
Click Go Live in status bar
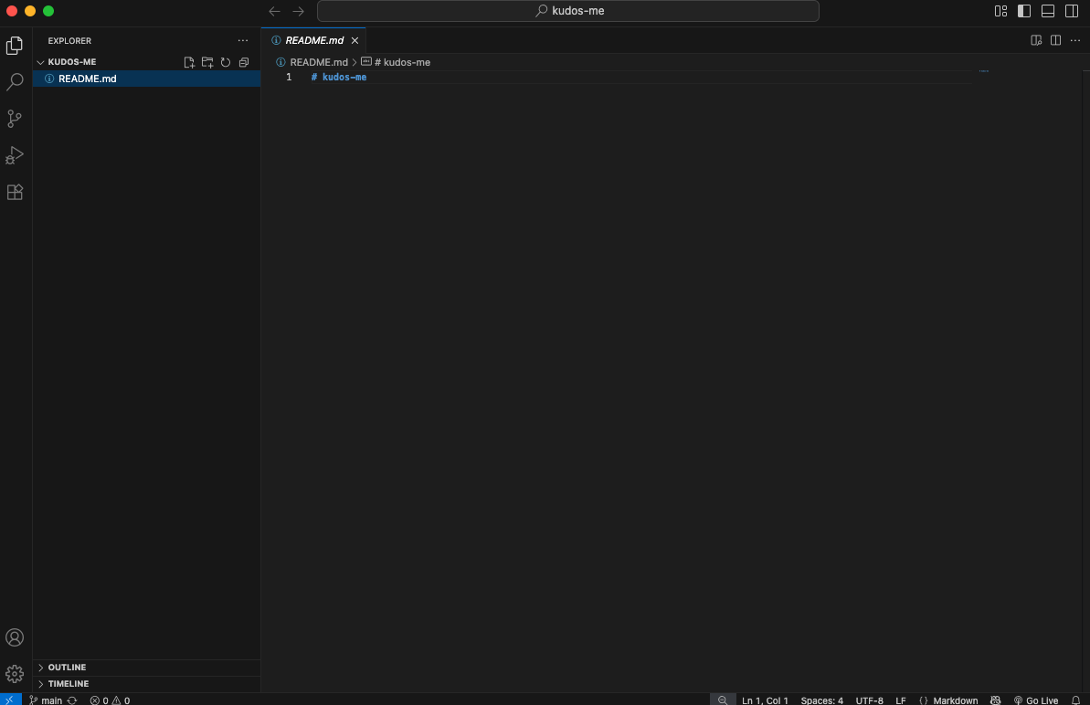point(1036,700)
